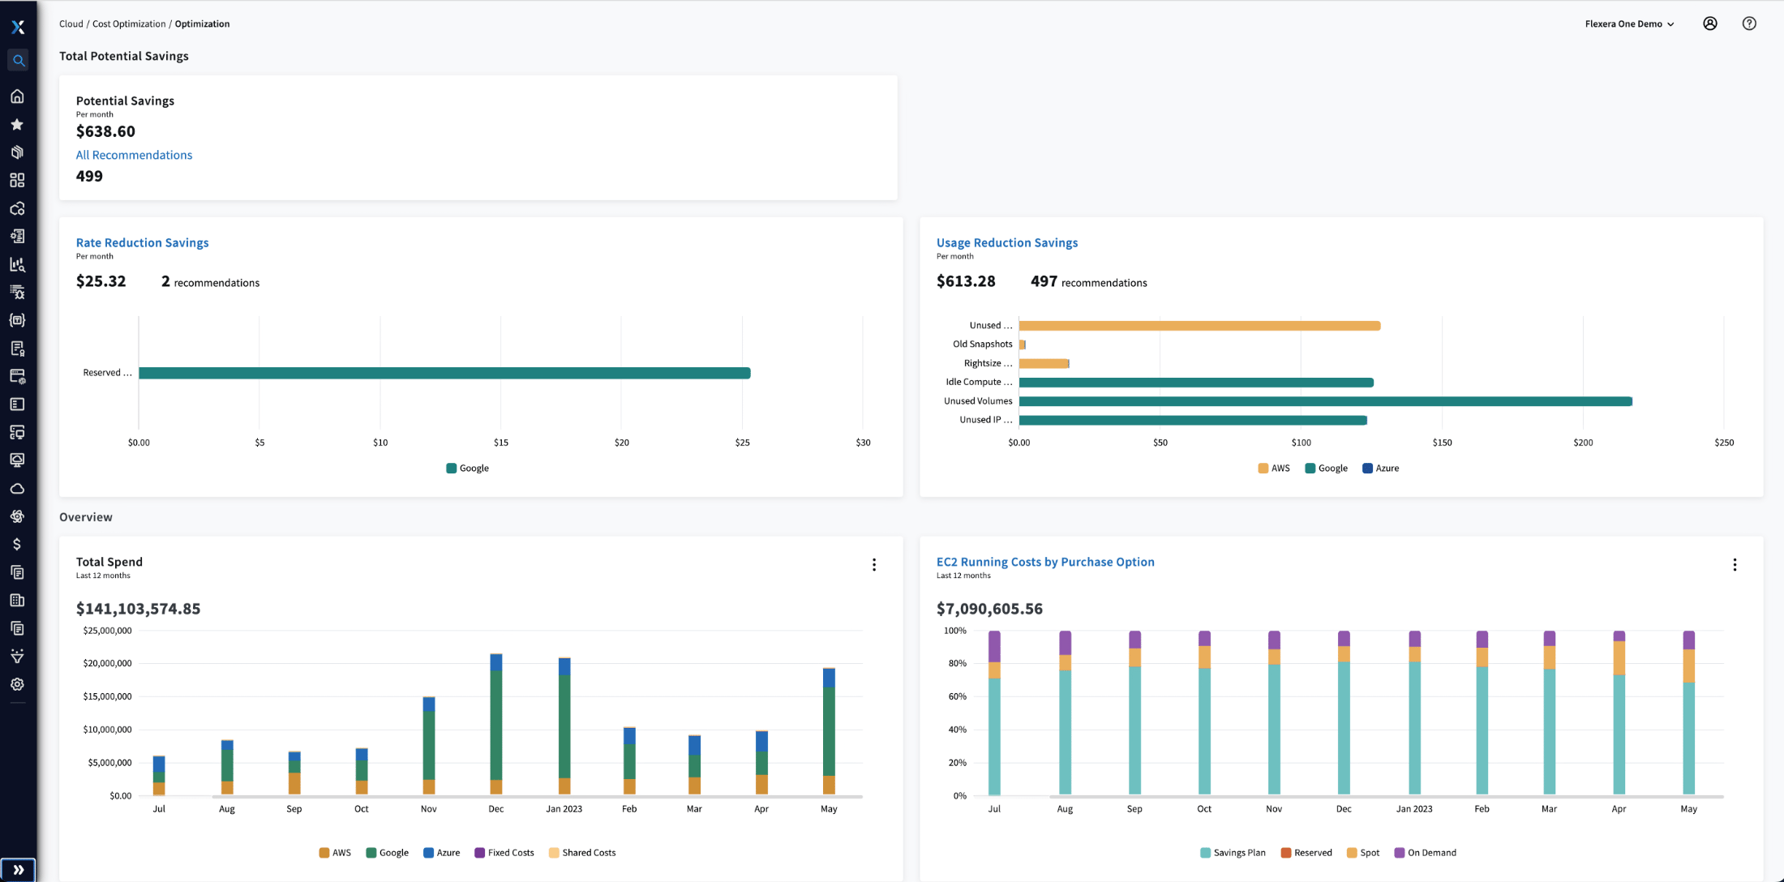Open Favorites star icon in sidebar
The image size is (1784, 882).
point(17,124)
